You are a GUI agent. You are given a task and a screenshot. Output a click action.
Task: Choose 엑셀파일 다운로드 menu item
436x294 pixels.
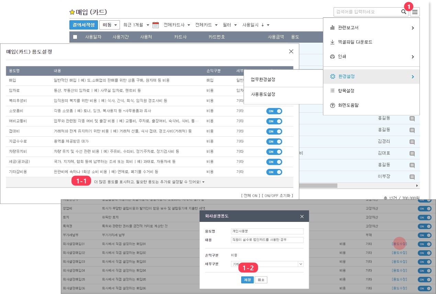coord(355,42)
